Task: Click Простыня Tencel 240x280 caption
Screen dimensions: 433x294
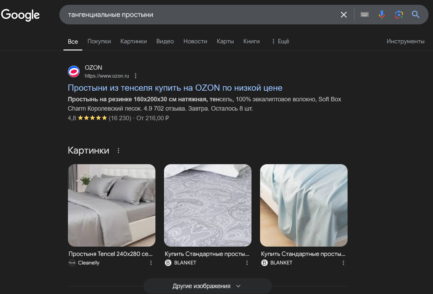Action: 110,254
